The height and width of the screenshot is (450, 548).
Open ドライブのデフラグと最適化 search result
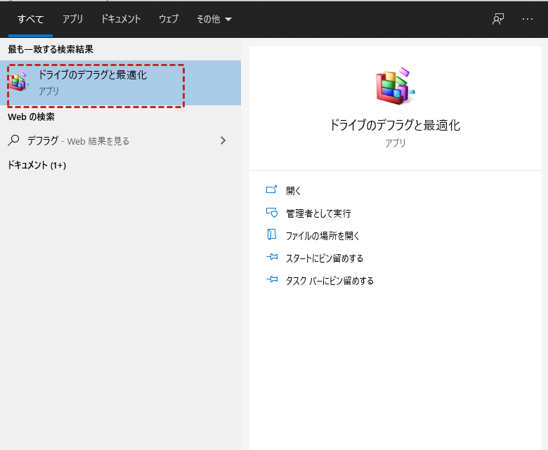(x=120, y=83)
